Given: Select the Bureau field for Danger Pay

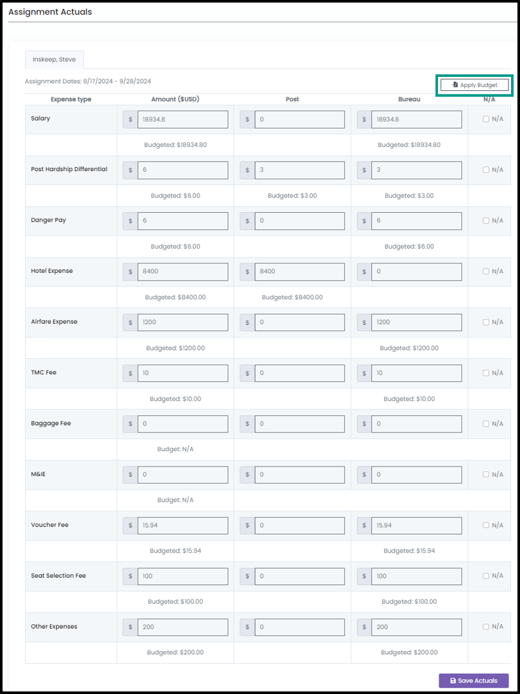Looking at the screenshot, I should tap(416, 221).
